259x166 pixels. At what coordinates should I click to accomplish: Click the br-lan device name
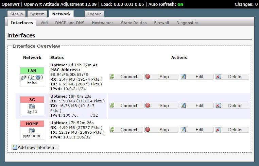32,83
